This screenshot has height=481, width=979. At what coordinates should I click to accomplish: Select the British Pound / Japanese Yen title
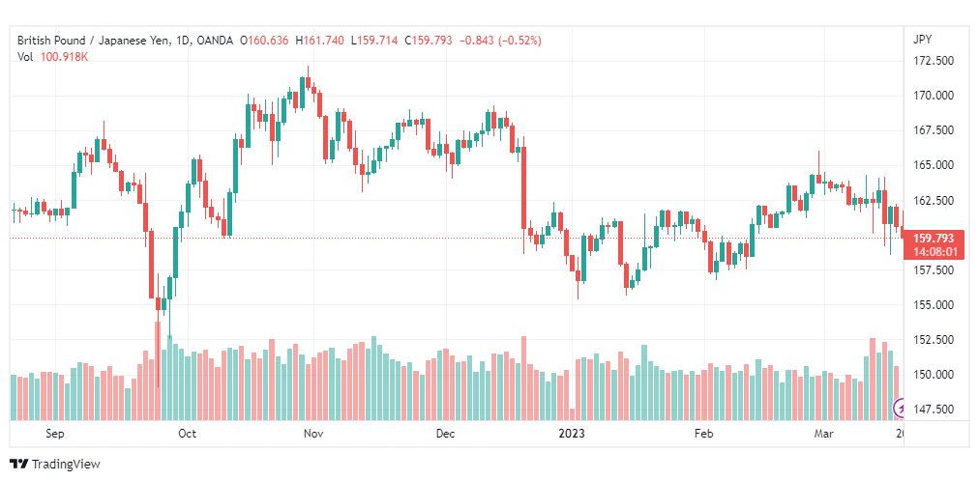pyautogui.click(x=92, y=41)
